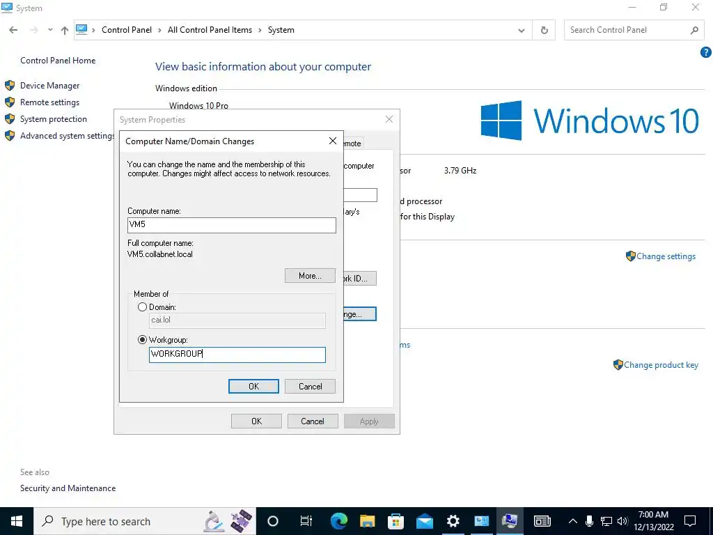Click the volume speaker icon in tray
The width and height of the screenshot is (713, 535).
click(622, 521)
